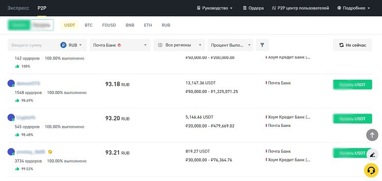Click the 13,147.36 USDT available amount
The height and width of the screenshot is (181, 382).
click(201, 83)
